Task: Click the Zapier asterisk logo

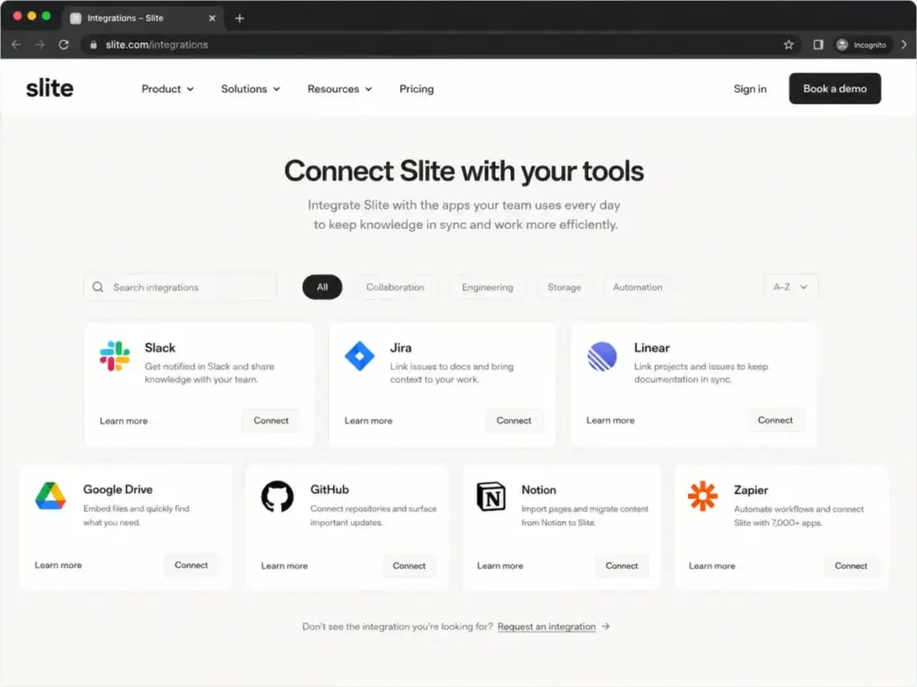Action: pyautogui.click(x=702, y=496)
